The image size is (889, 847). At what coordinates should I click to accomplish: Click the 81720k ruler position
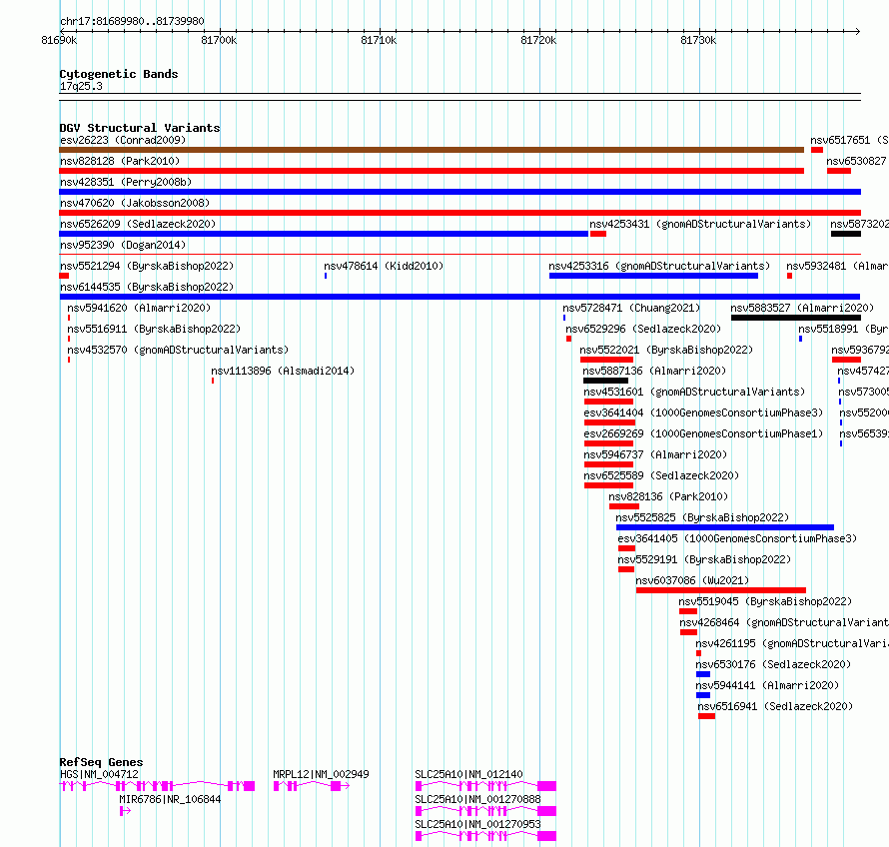(538, 40)
